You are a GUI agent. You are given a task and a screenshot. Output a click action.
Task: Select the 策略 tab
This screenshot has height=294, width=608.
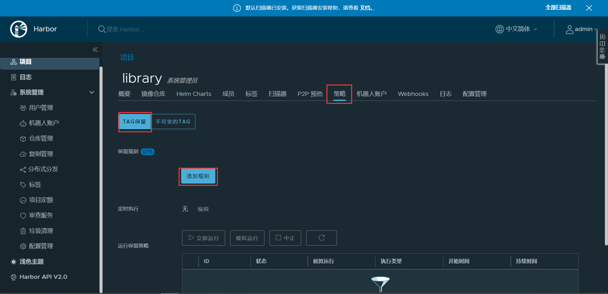[x=339, y=94]
